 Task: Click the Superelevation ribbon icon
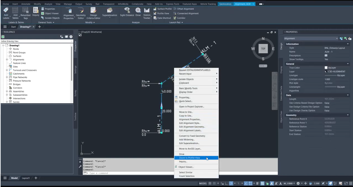(109, 11)
